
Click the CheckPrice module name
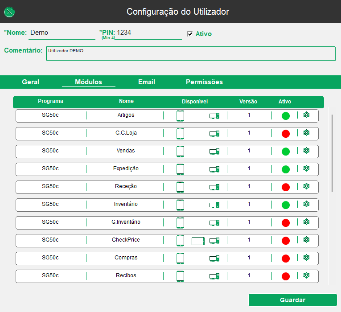coord(126,240)
